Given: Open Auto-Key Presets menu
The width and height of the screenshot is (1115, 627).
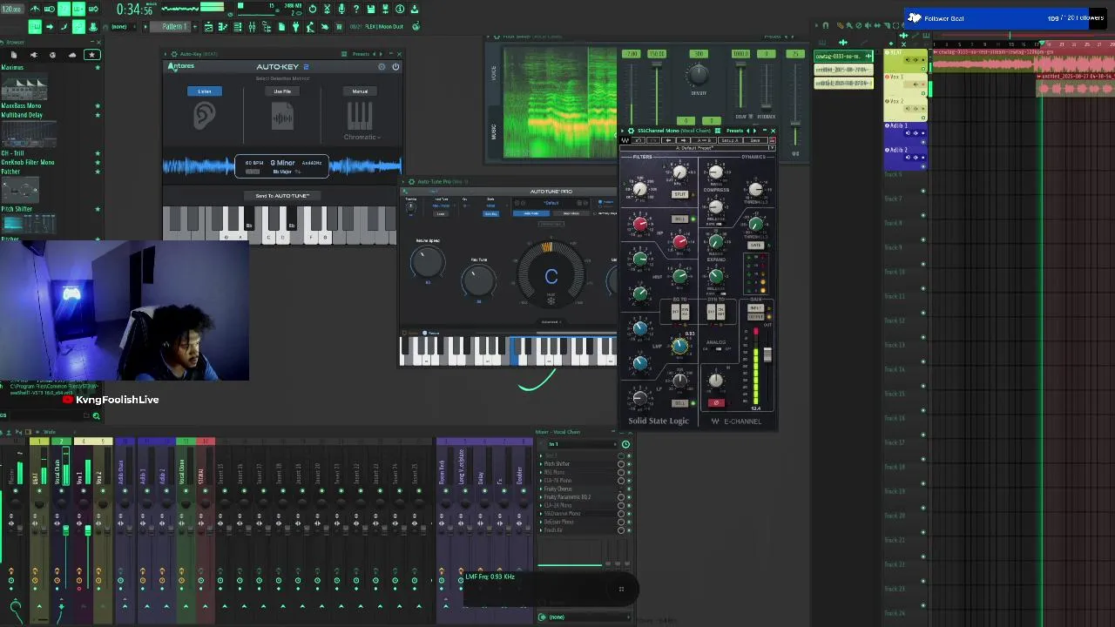Looking at the screenshot, I should click(x=361, y=54).
